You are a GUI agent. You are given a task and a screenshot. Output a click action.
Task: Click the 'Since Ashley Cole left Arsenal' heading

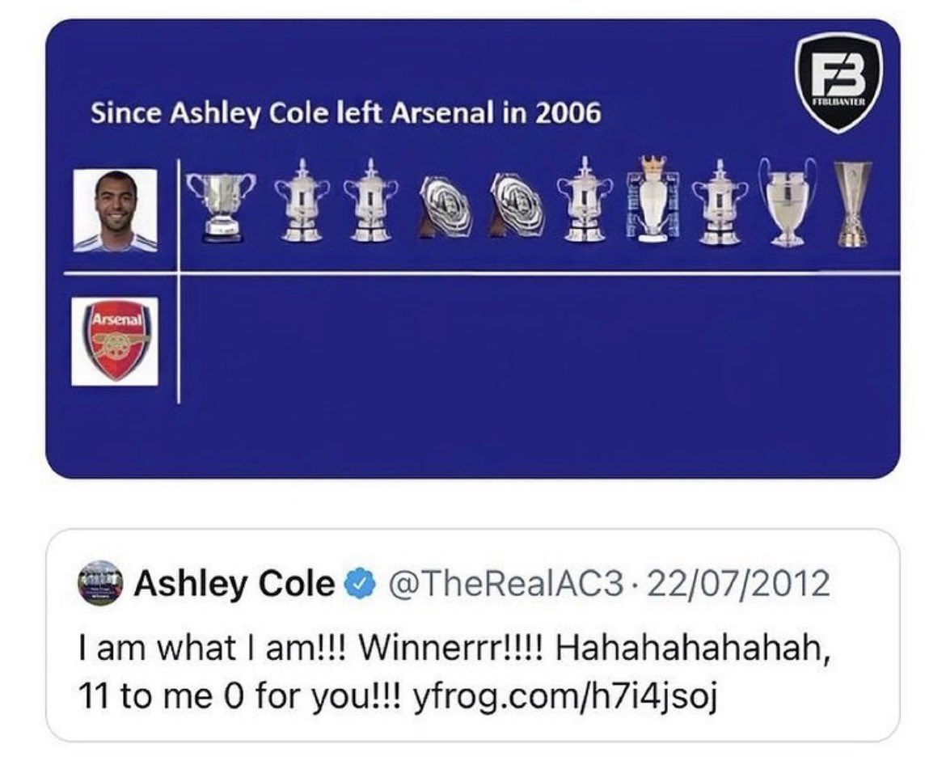[x=346, y=113]
